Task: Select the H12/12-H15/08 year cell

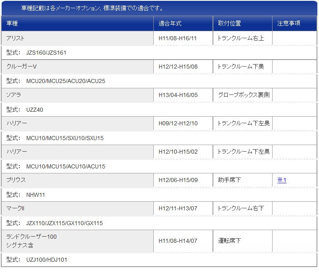Action: (183, 67)
